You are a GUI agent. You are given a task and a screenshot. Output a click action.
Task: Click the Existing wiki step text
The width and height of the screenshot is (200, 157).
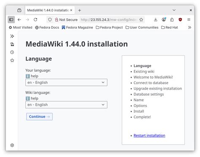(144, 72)
